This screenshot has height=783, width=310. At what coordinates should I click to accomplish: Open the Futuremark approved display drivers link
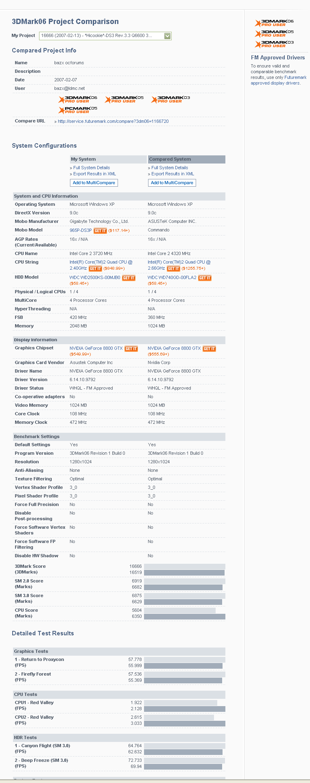click(278, 80)
